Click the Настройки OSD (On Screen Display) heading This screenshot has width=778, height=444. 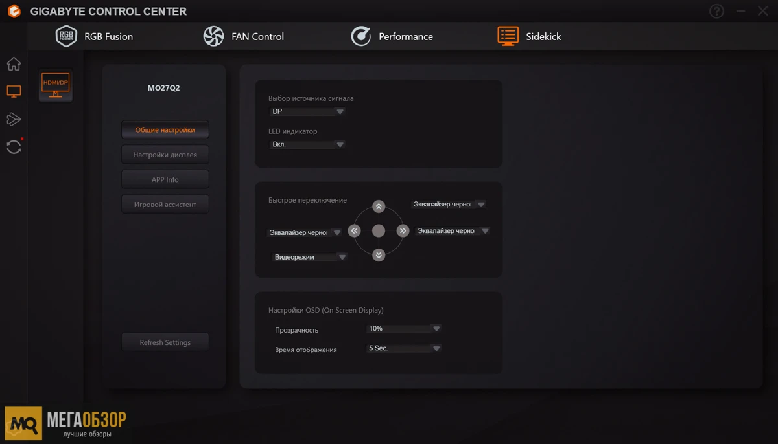(x=326, y=311)
